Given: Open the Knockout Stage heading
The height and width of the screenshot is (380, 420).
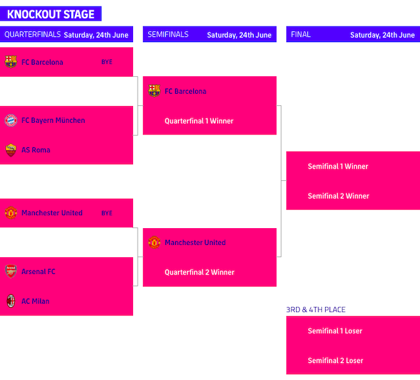Looking at the screenshot, I should click(51, 14).
